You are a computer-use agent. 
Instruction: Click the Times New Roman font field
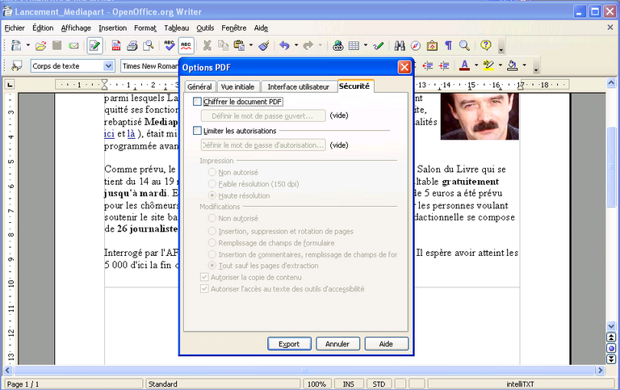tap(150, 66)
